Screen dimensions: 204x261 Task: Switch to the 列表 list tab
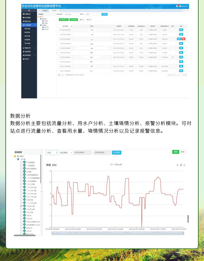pyautogui.click(x=183, y=152)
